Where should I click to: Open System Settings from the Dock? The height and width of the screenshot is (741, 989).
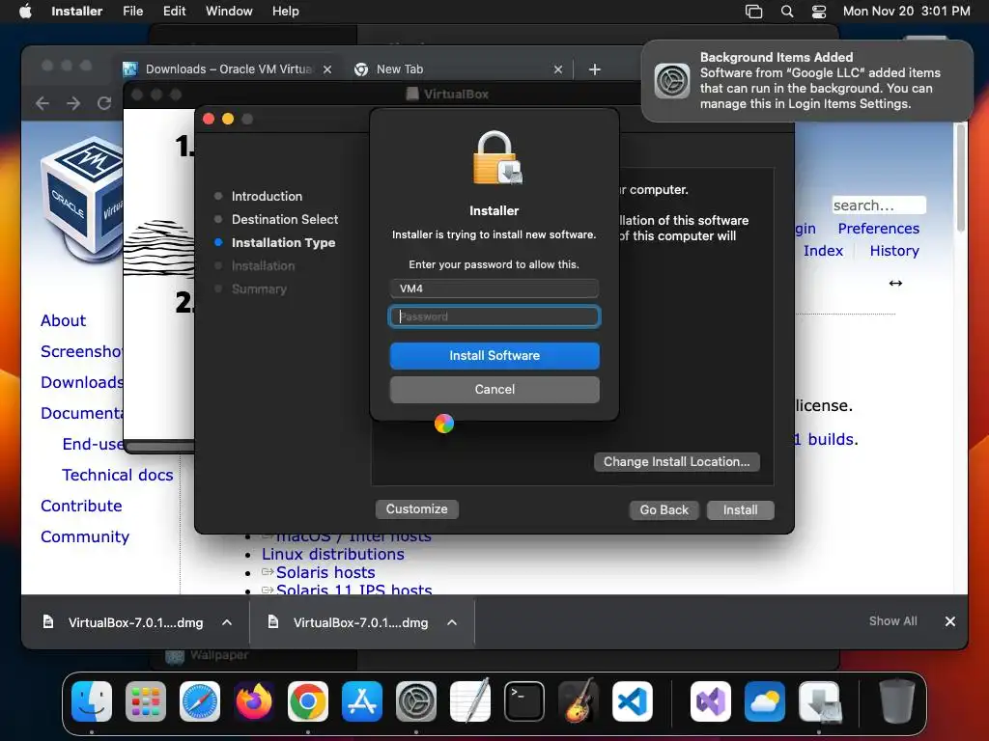[416, 701]
